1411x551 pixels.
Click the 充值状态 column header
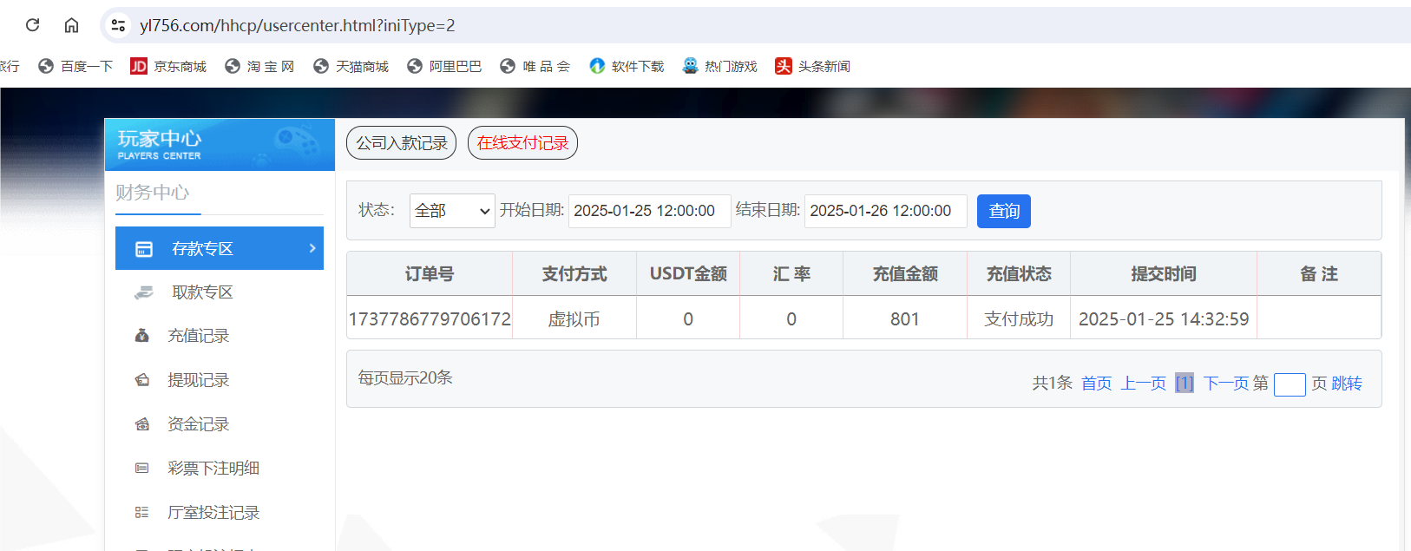pos(1019,274)
